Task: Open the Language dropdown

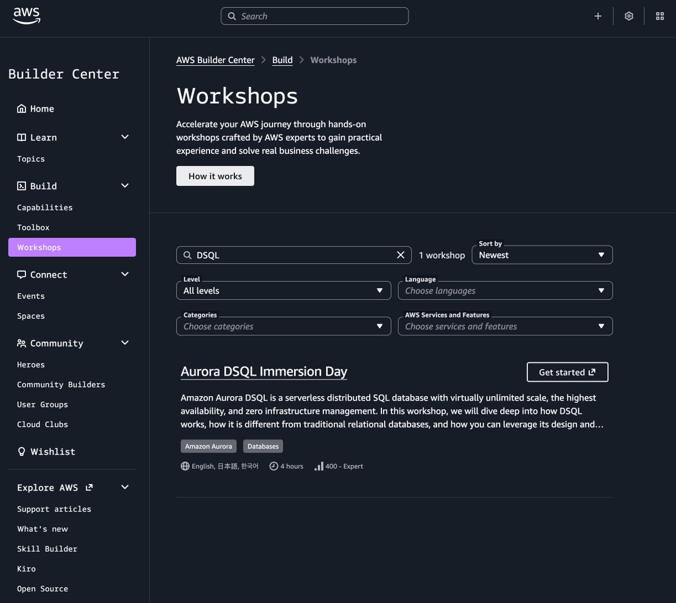Action: point(505,290)
